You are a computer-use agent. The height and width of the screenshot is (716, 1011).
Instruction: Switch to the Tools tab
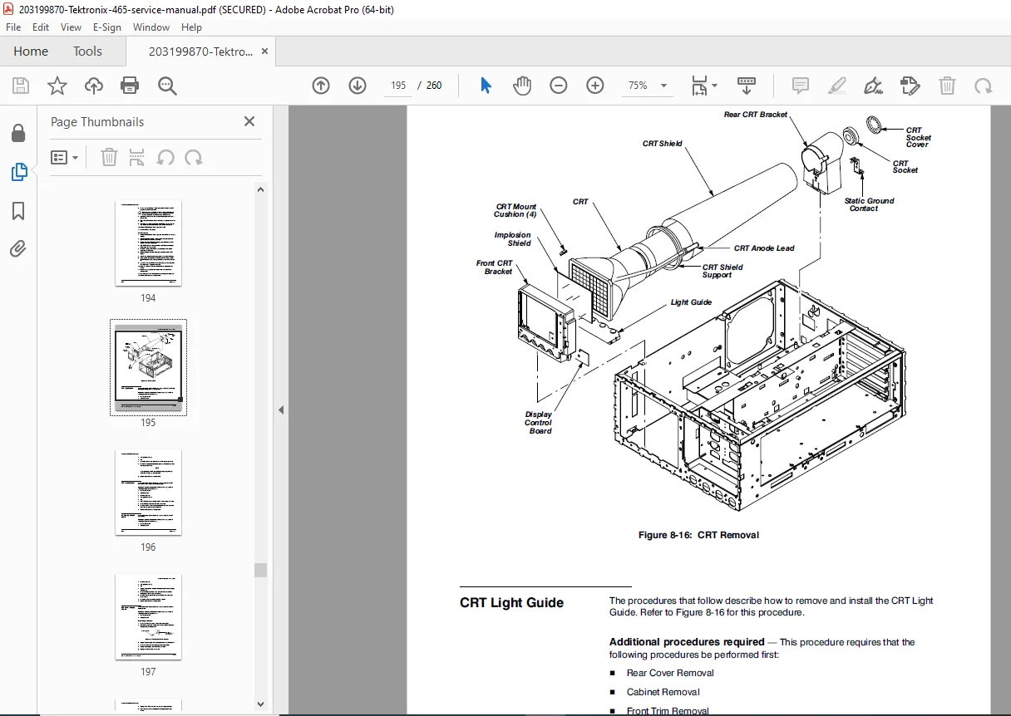pos(87,51)
